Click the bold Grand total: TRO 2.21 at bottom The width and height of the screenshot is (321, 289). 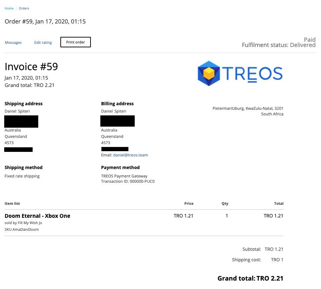click(250, 278)
